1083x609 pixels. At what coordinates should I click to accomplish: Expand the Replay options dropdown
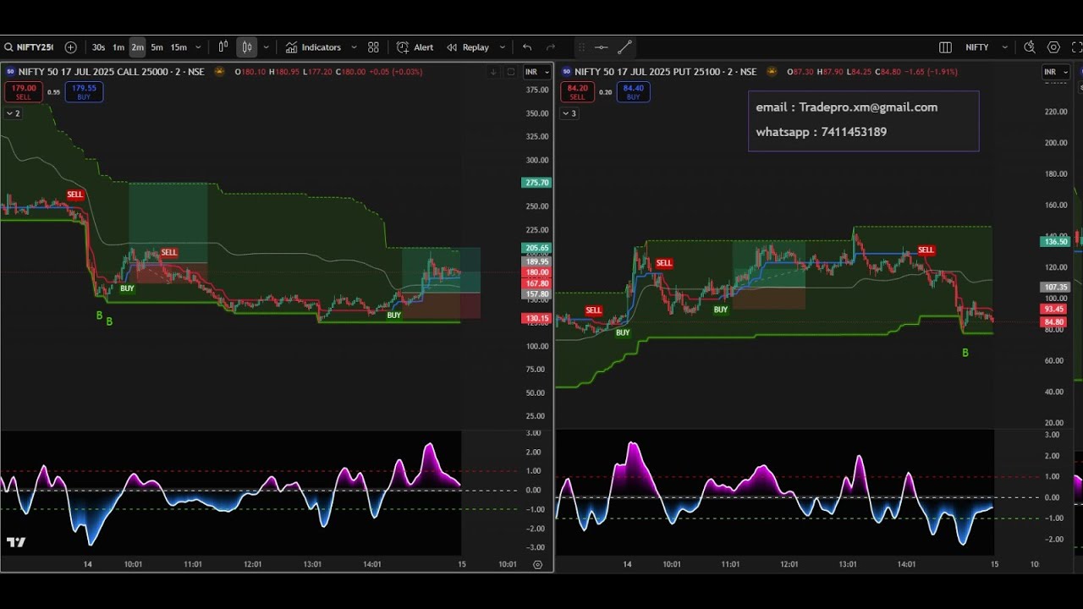tap(503, 47)
